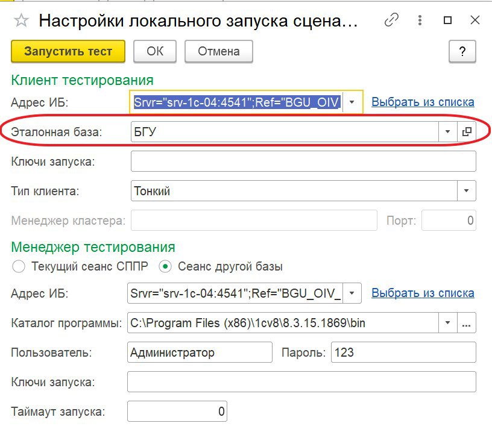Click the Таймаут запуска label
The image size is (492, 432).
58,412
